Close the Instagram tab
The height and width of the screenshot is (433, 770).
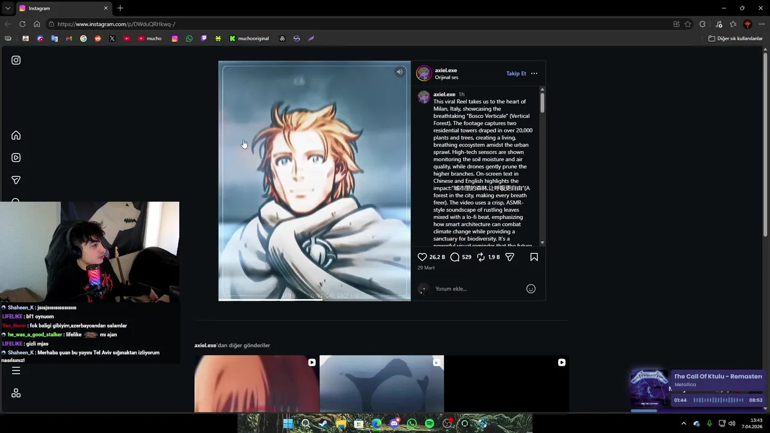tap(106, 8)
